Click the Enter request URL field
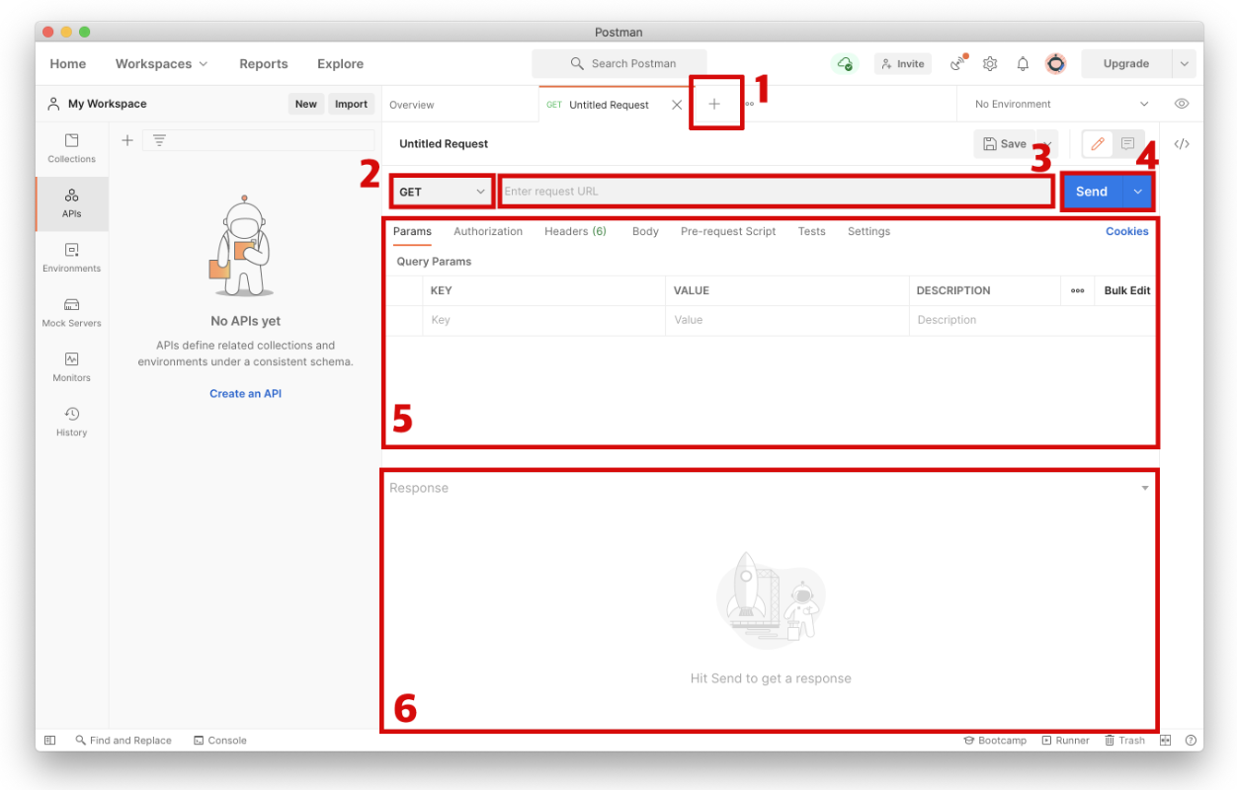Screen dimensions: 1237x790 pyautogui.click(x=776, y=192)
